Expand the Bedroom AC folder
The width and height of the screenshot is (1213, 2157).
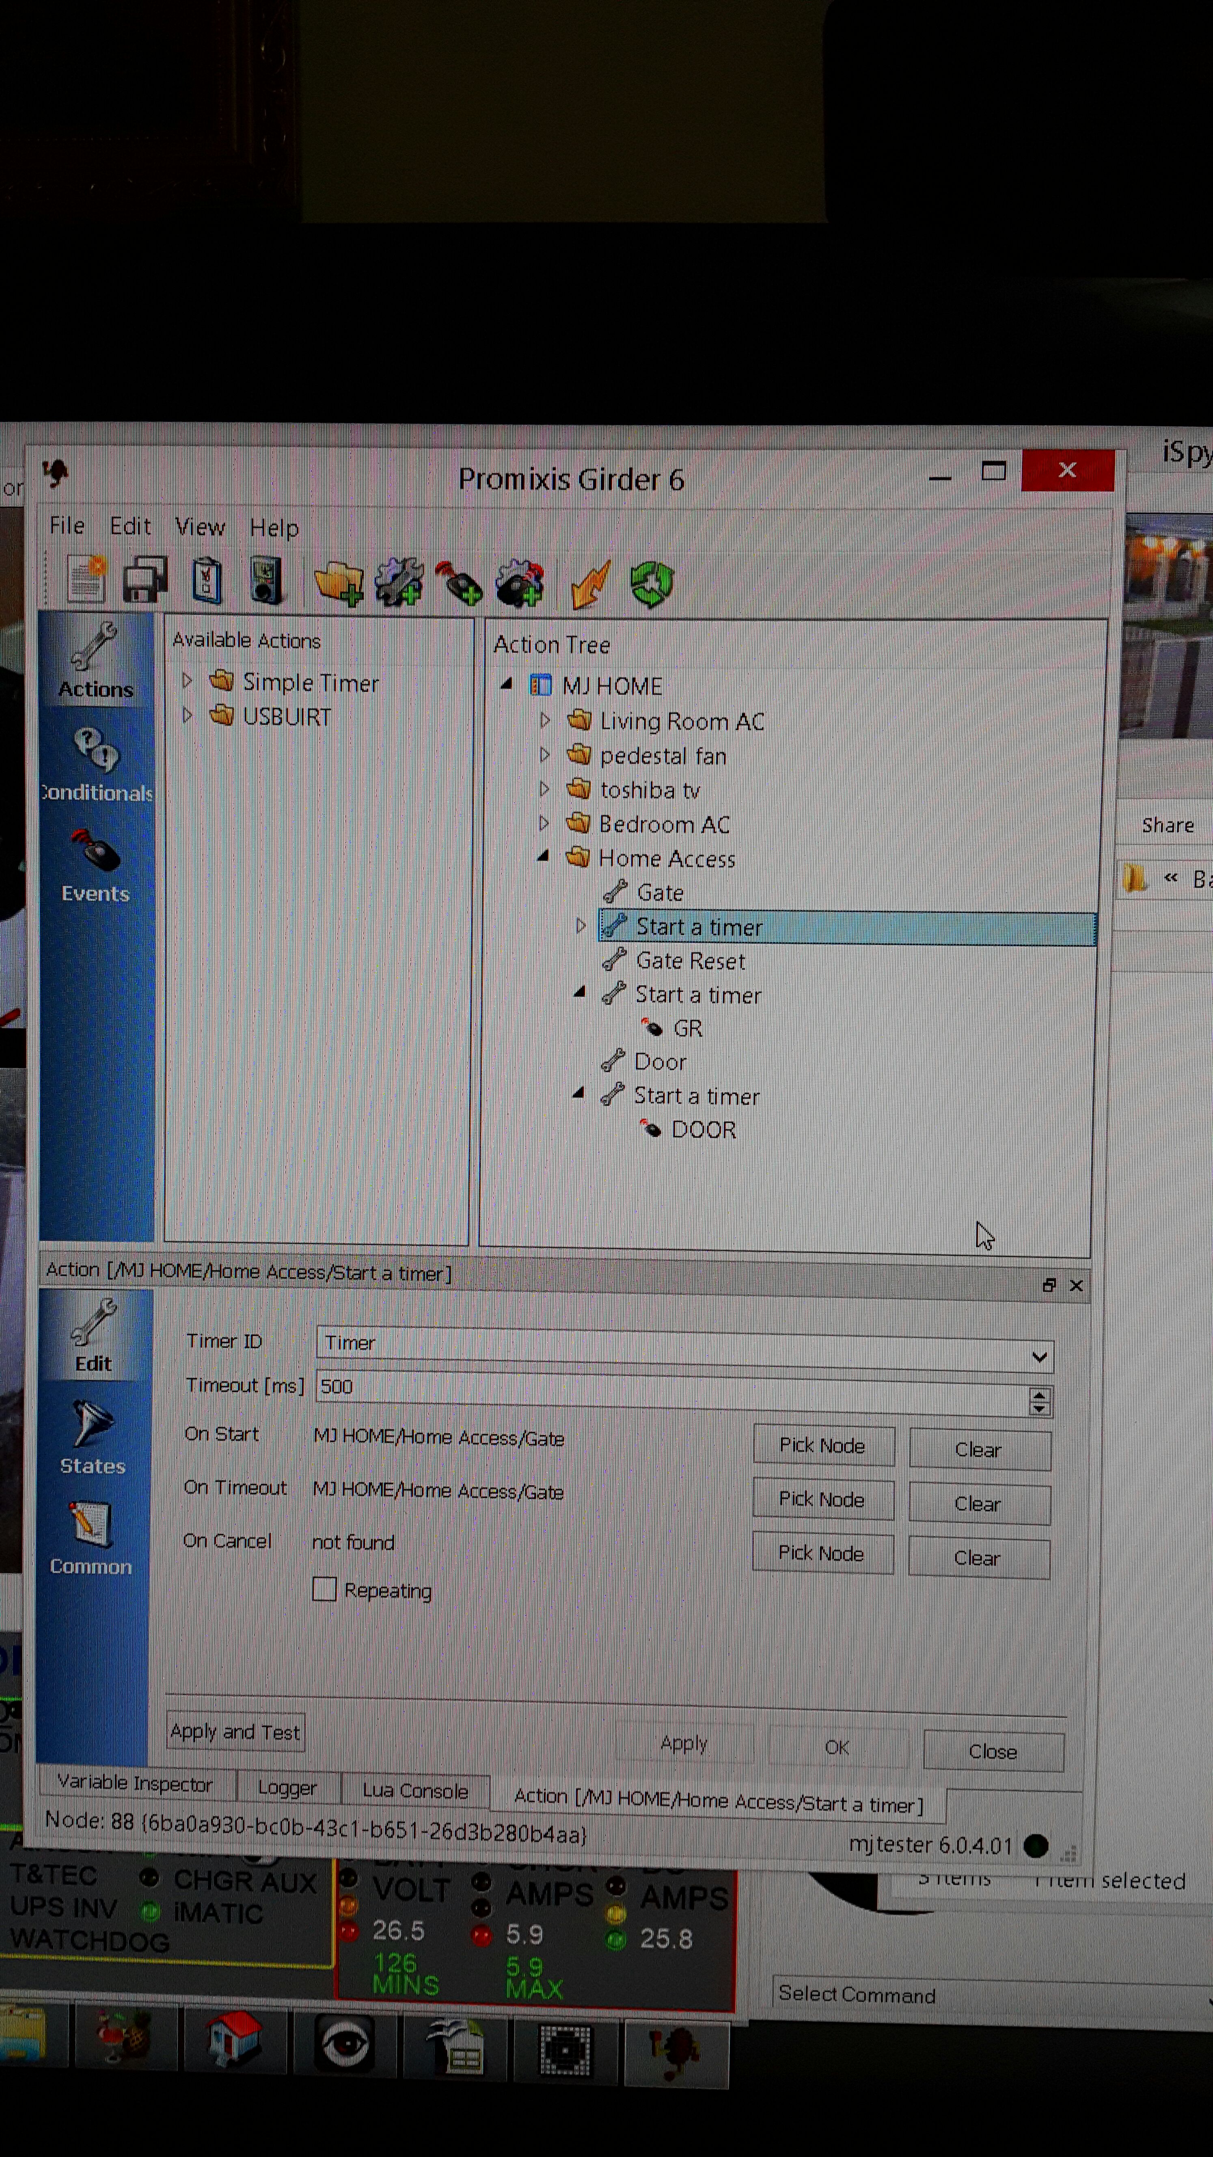tap(544, 823)
